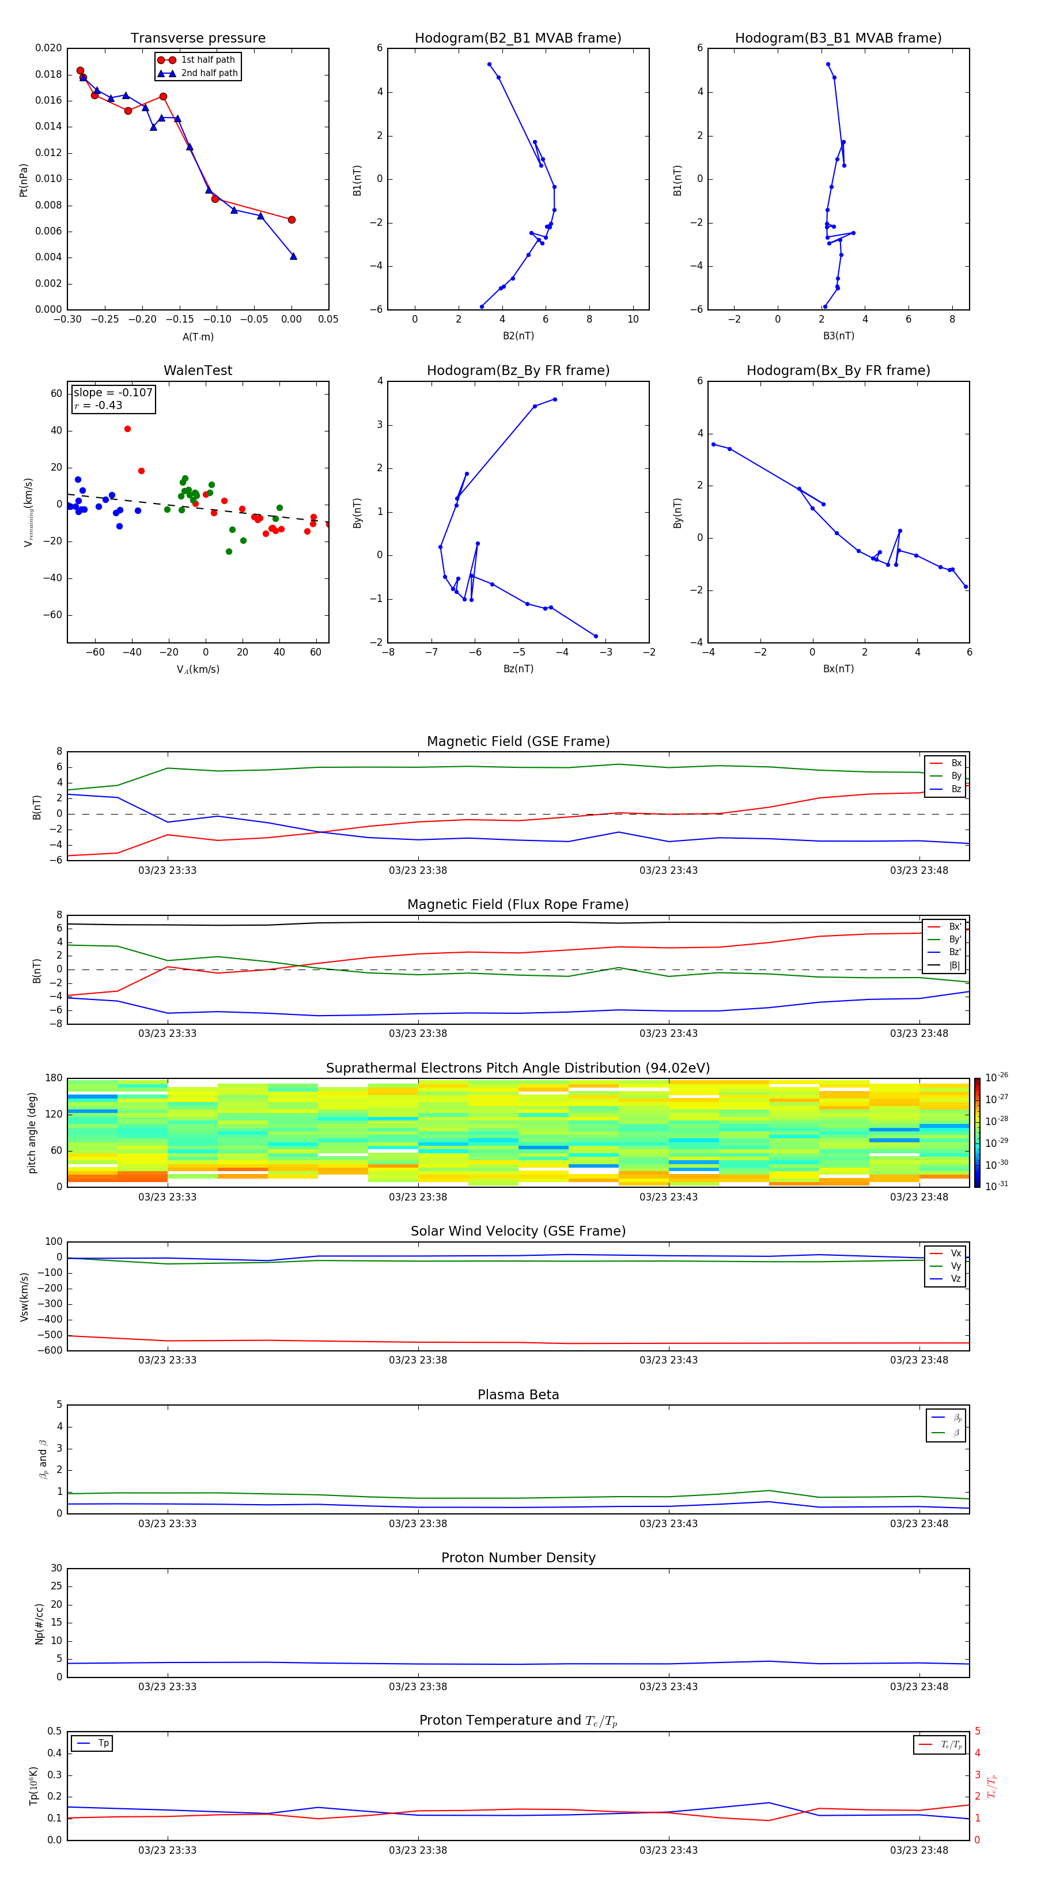The image size is (1037, 1901).
Task: Select By' in Flux Rope legend
Action: pyautogui.click(x=945, y=940)
